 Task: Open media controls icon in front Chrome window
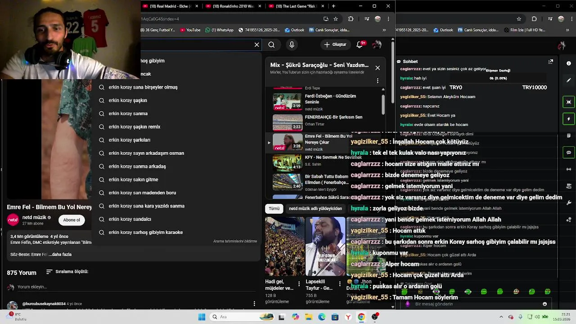click(x=367, y=19)
